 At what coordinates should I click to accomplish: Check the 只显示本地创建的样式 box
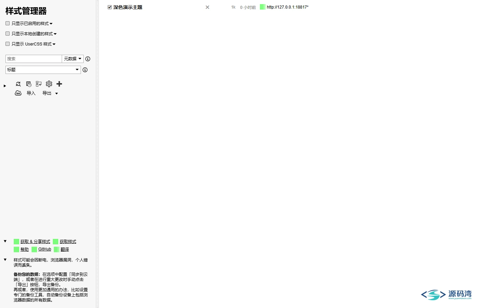point(8,34)
